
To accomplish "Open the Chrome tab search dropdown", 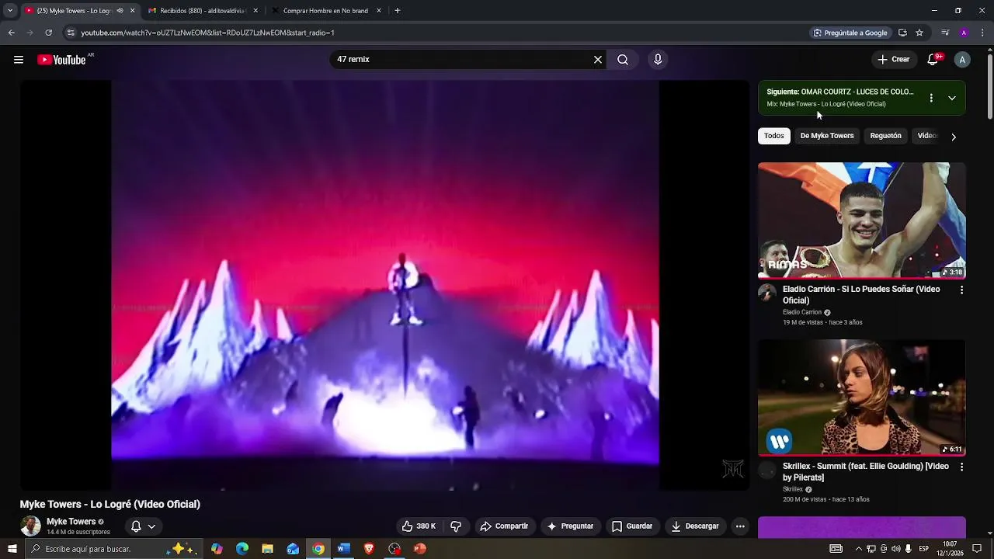I will coord(10,11).
